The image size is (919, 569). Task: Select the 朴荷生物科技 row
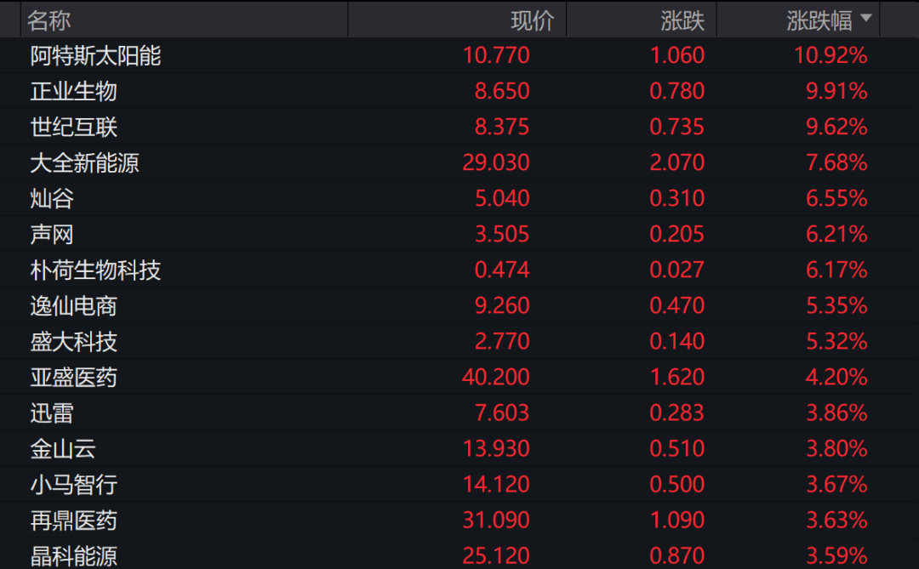(95, 270)
